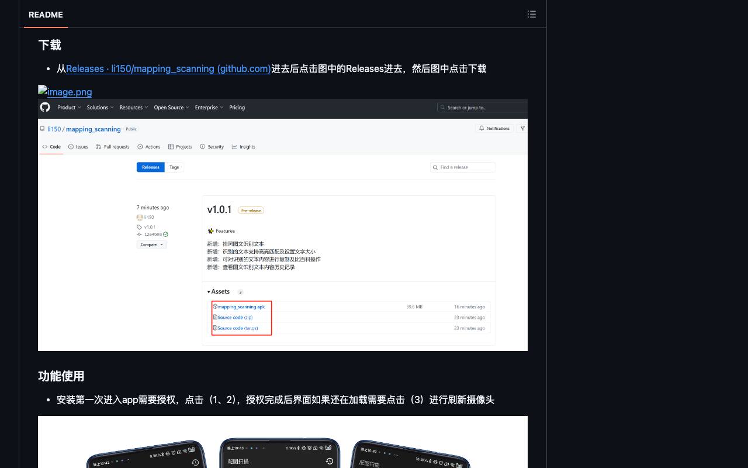Click the Notifications bell button in the screenshot
The image size is (748, 468).
click(x=494, y=128)
